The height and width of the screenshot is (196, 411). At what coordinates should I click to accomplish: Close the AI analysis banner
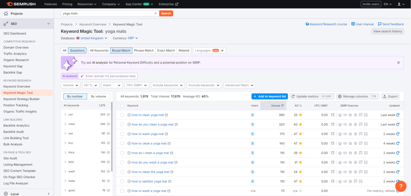coord(399,63)
